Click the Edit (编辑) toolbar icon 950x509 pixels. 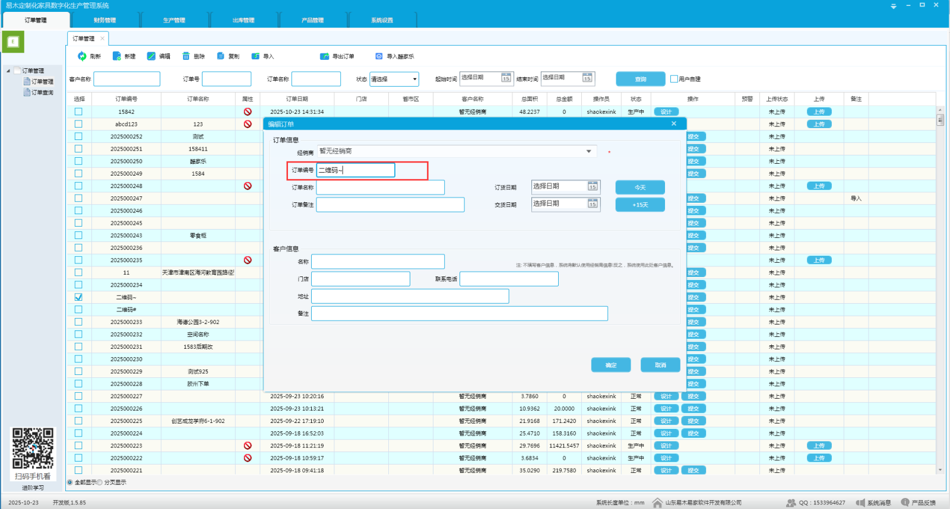[x=151, y=56]
